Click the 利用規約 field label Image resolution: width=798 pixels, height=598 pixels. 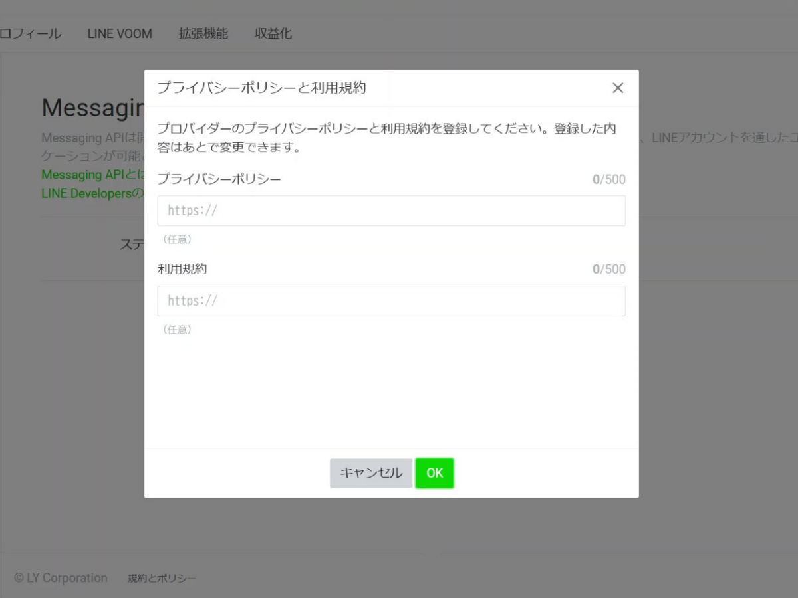point(182,269)
